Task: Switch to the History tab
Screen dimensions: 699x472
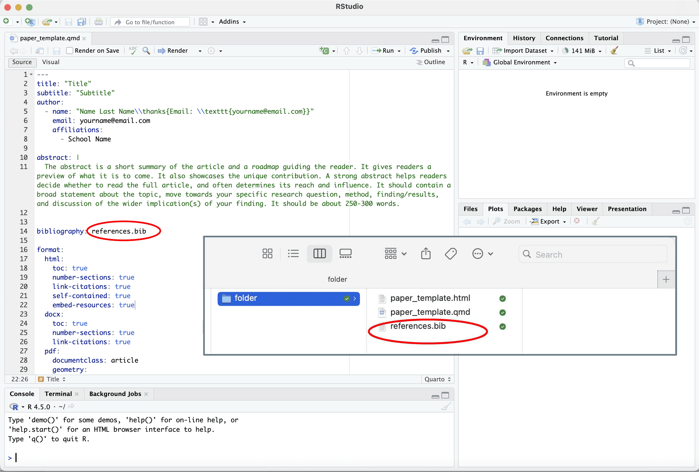Action: pos(524,38)
